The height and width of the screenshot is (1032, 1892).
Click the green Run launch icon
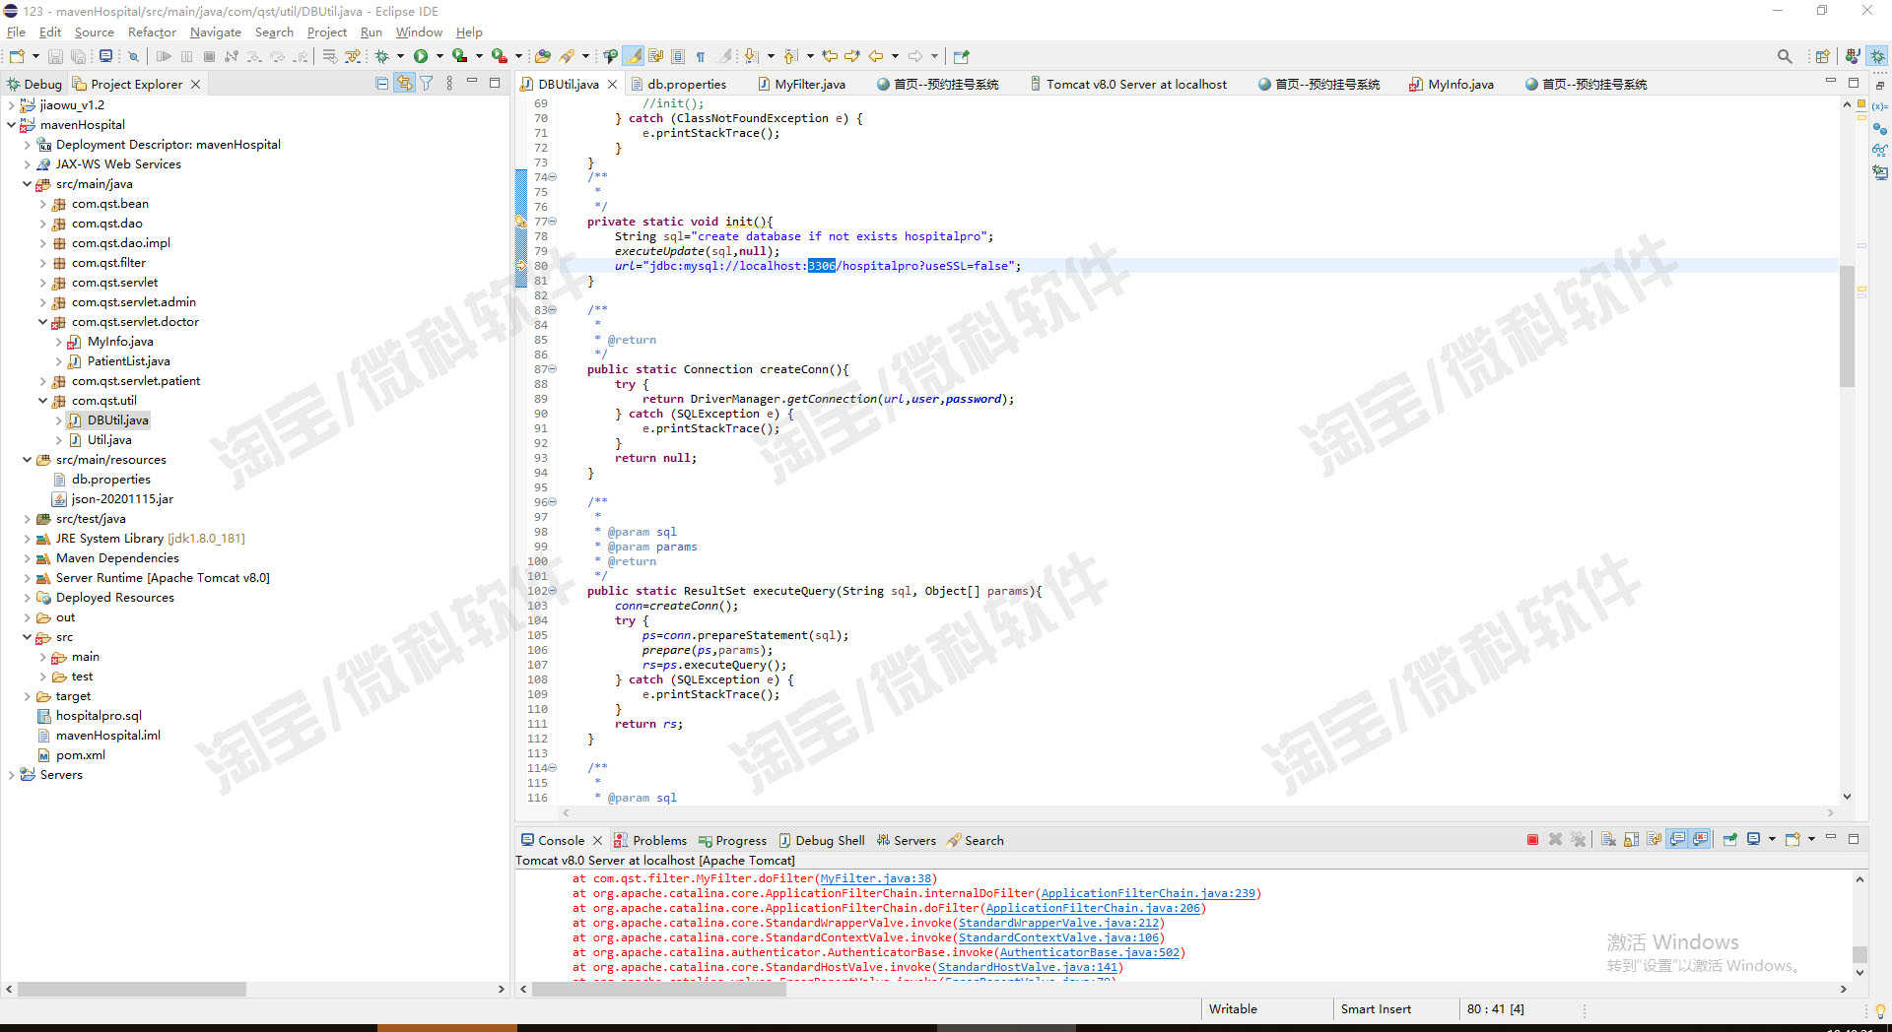pyautogui.click(x=421, y=56)
